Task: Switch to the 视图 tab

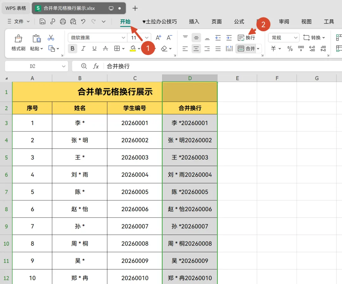Action: click(x=306, y=22)
